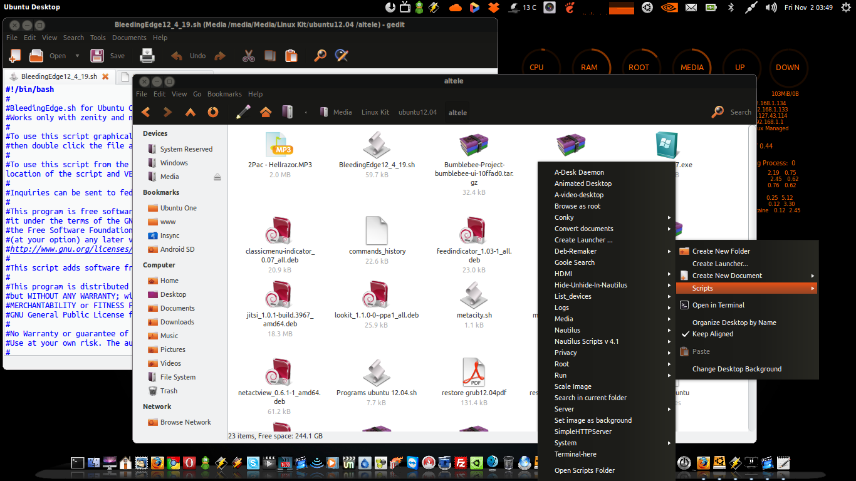The height and width of the screenshot is (481, 856).
Task: Click the Search button in altele window
Action: [732, 112]
